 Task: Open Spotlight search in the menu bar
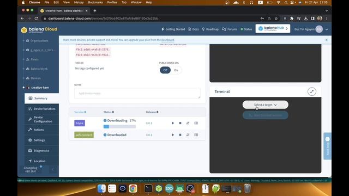(x=286, y=2)
